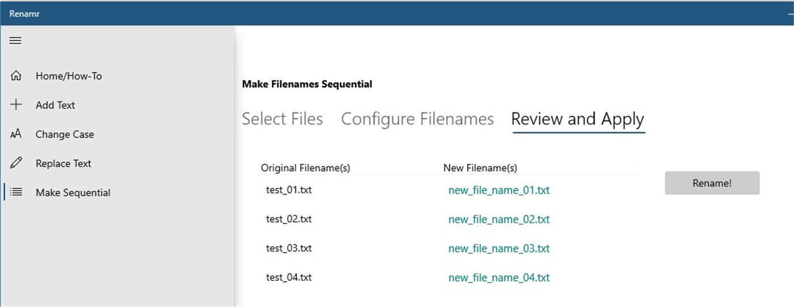Select the Make Sequential label in sidebar

tap(73, 193)
